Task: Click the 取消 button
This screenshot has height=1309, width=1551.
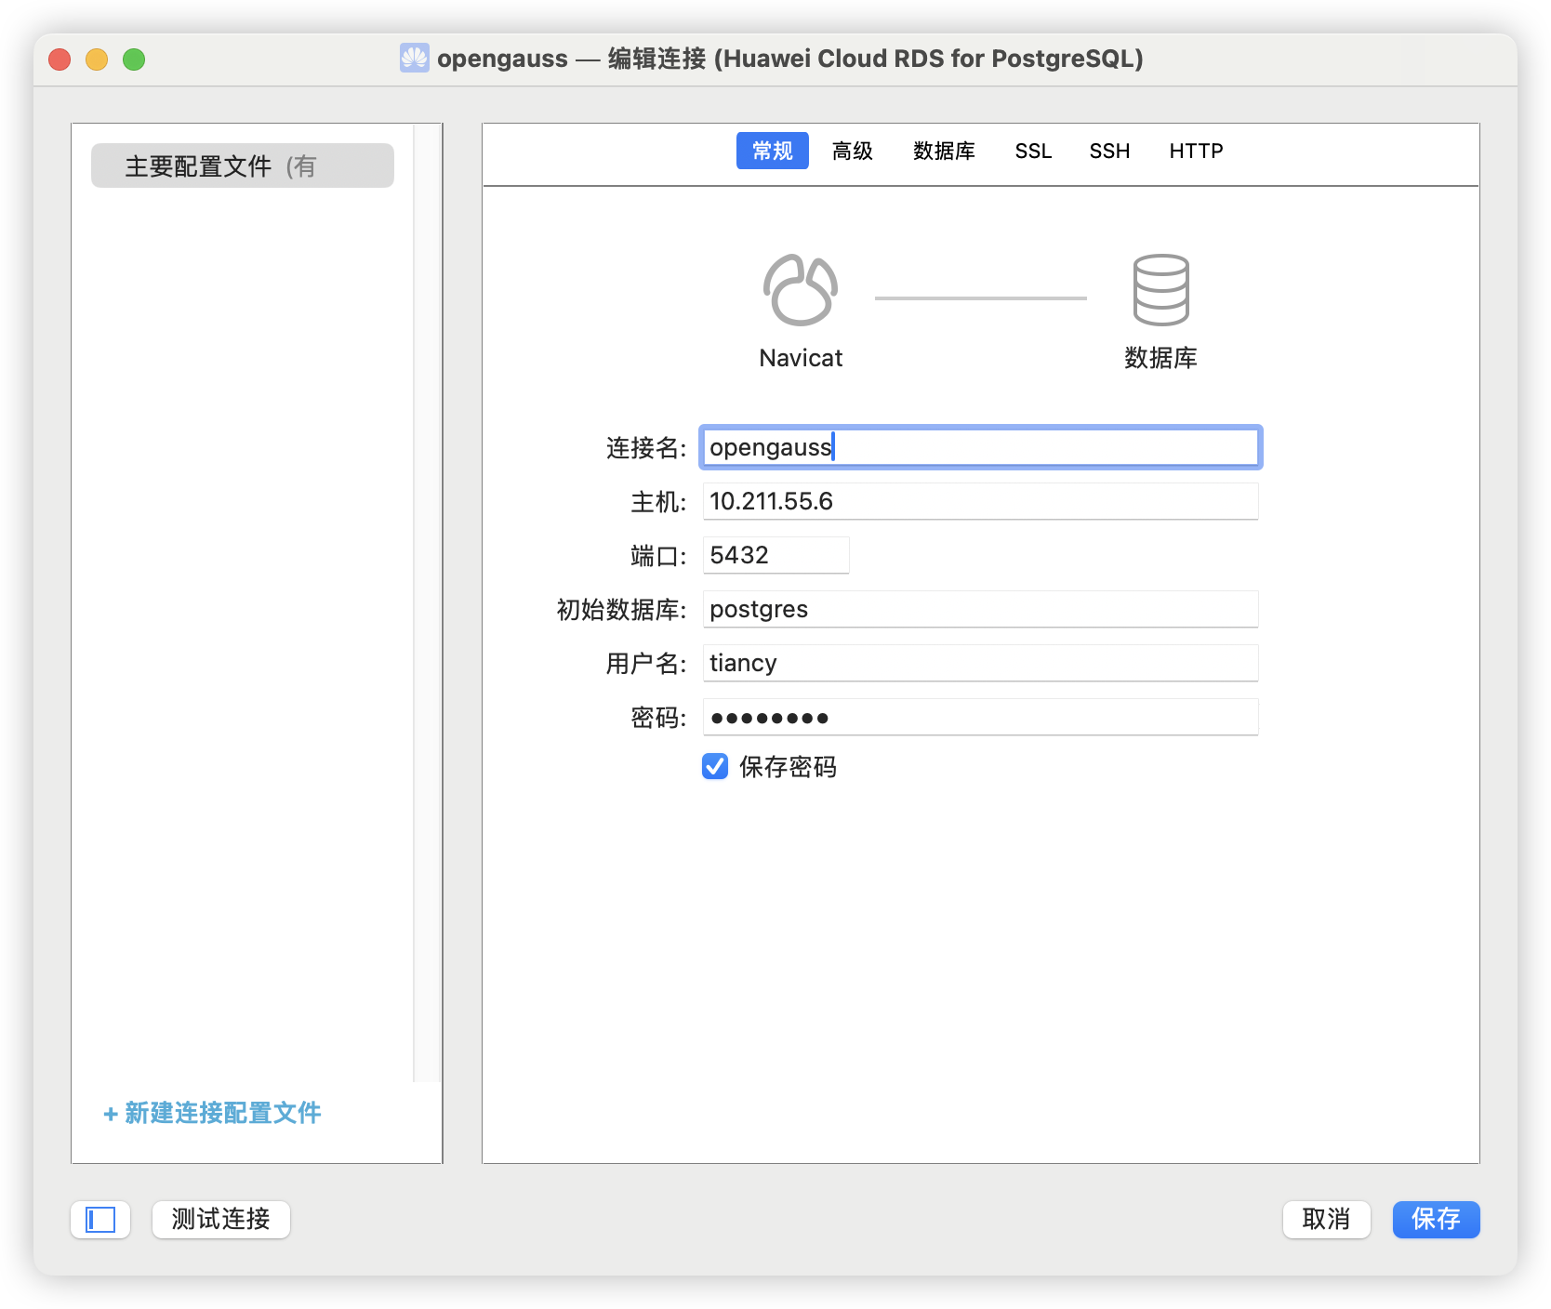Action: click(x=1326, y=1220)
